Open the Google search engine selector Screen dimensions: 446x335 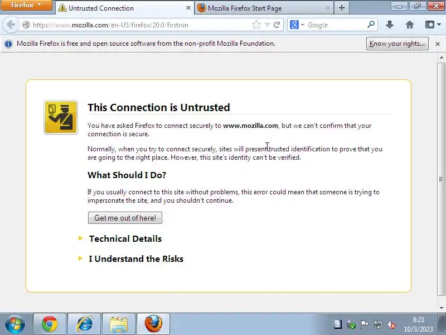click(x=297, y=25)
